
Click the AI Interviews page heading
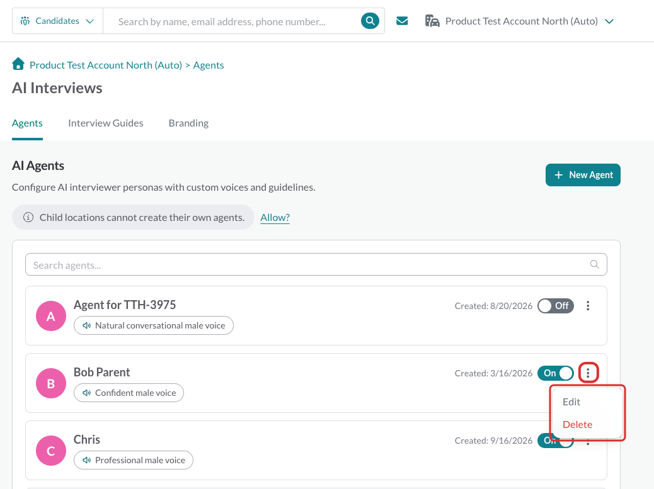coord(57,88)
